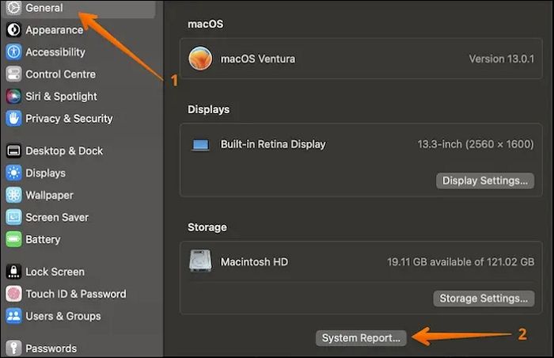Click the General gear icon in sidebar
Screen dimensions: 554x358
(13, 8)
